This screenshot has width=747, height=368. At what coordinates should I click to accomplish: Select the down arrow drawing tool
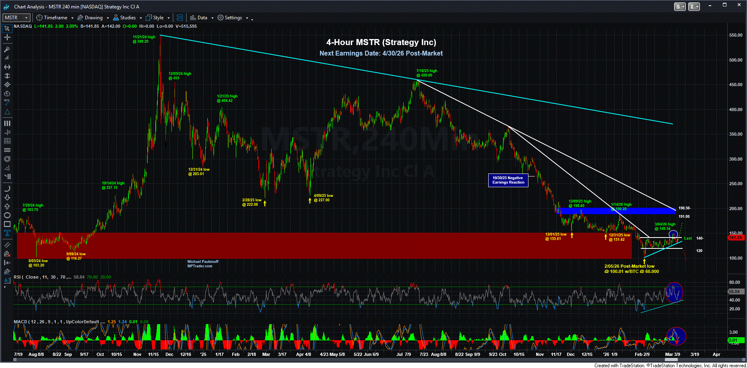tap(7, 197)
